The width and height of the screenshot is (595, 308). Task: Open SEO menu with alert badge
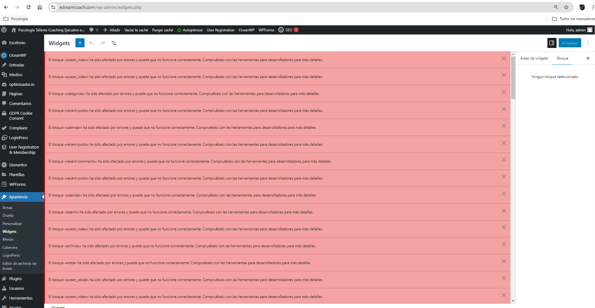pos(288,30)
